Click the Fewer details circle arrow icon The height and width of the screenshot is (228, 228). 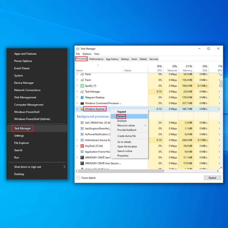[78, 178]
